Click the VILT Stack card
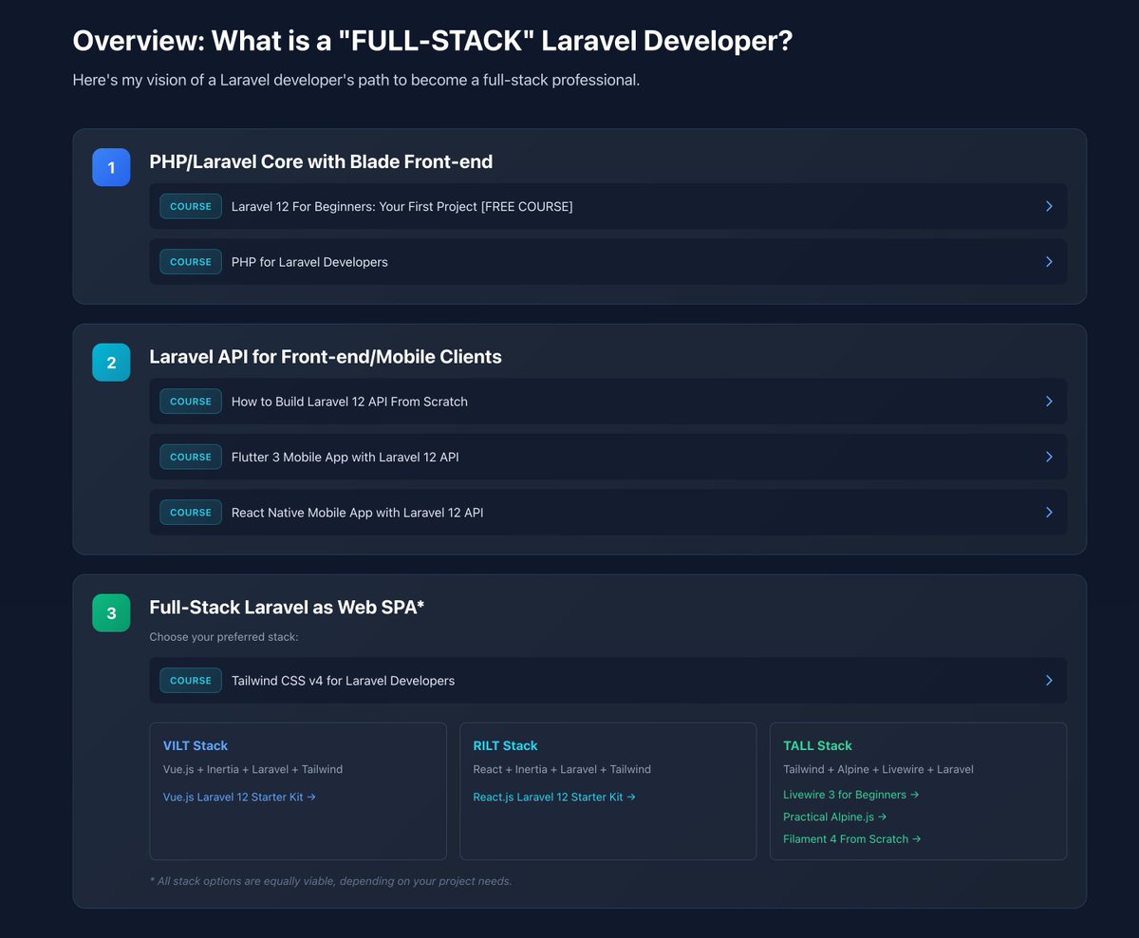The height and width of the screenshot is (938, 1139). [298, 791]
